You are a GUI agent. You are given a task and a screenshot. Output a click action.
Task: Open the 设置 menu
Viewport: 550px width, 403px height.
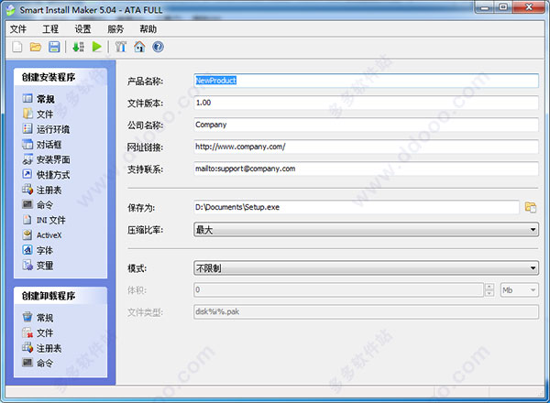(82, 29)
